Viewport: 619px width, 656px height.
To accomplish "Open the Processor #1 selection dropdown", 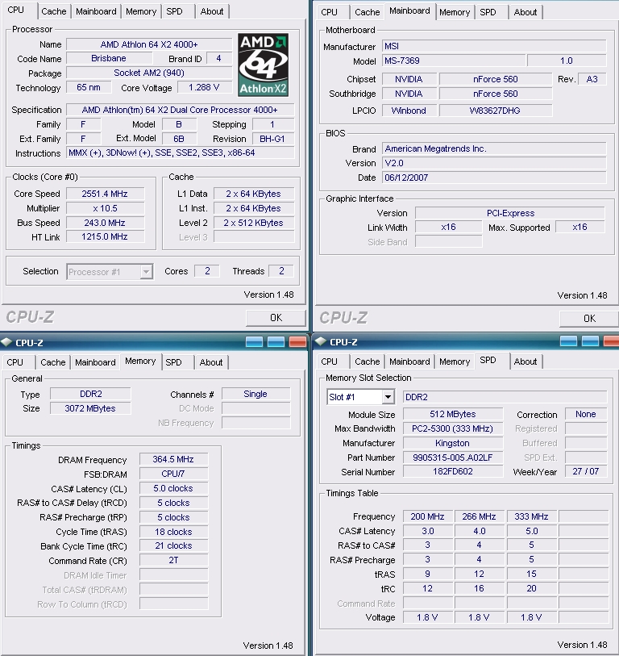I will (x=146, y=272).
